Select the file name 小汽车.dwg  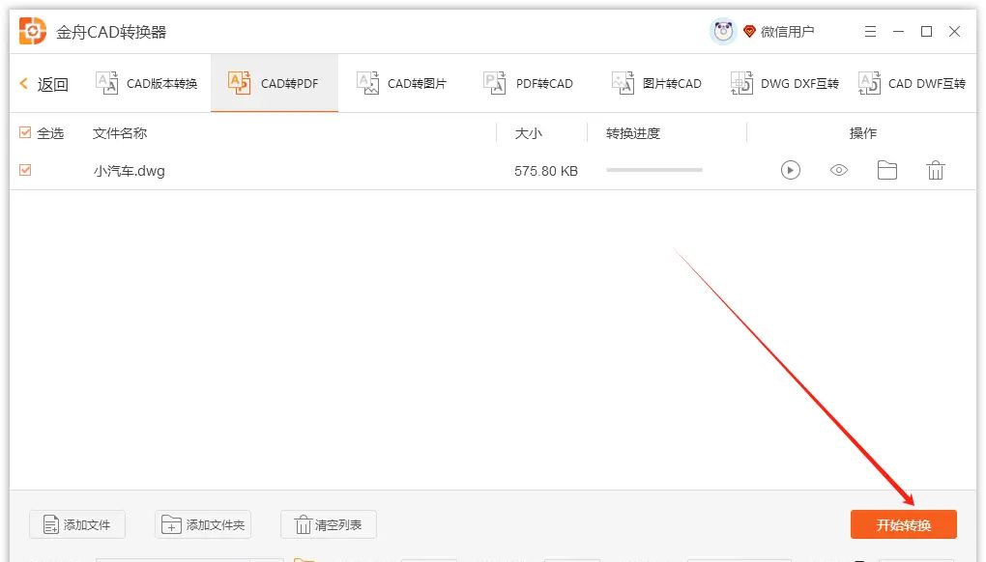(x=129, y=171)
